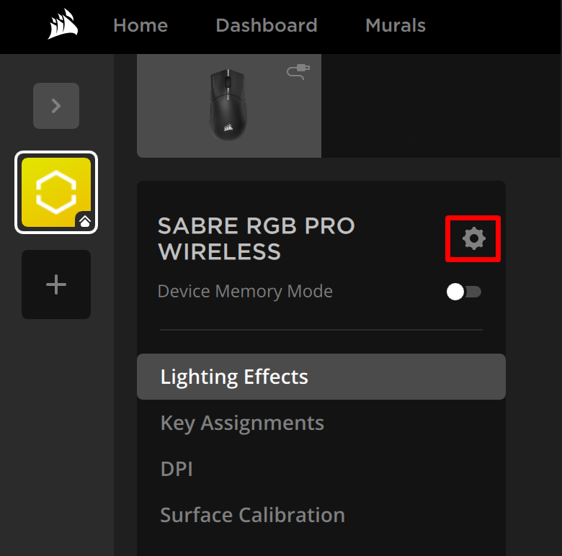The width and height of the screenshot is (562, 556).
Task: Expand the profiles sidebar with chevron
Action: [56, 106]
